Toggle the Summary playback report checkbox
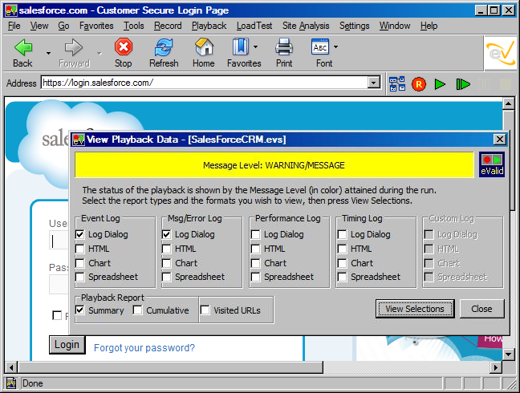This screenshot has height=393, width=520. (x=80, y=310)
